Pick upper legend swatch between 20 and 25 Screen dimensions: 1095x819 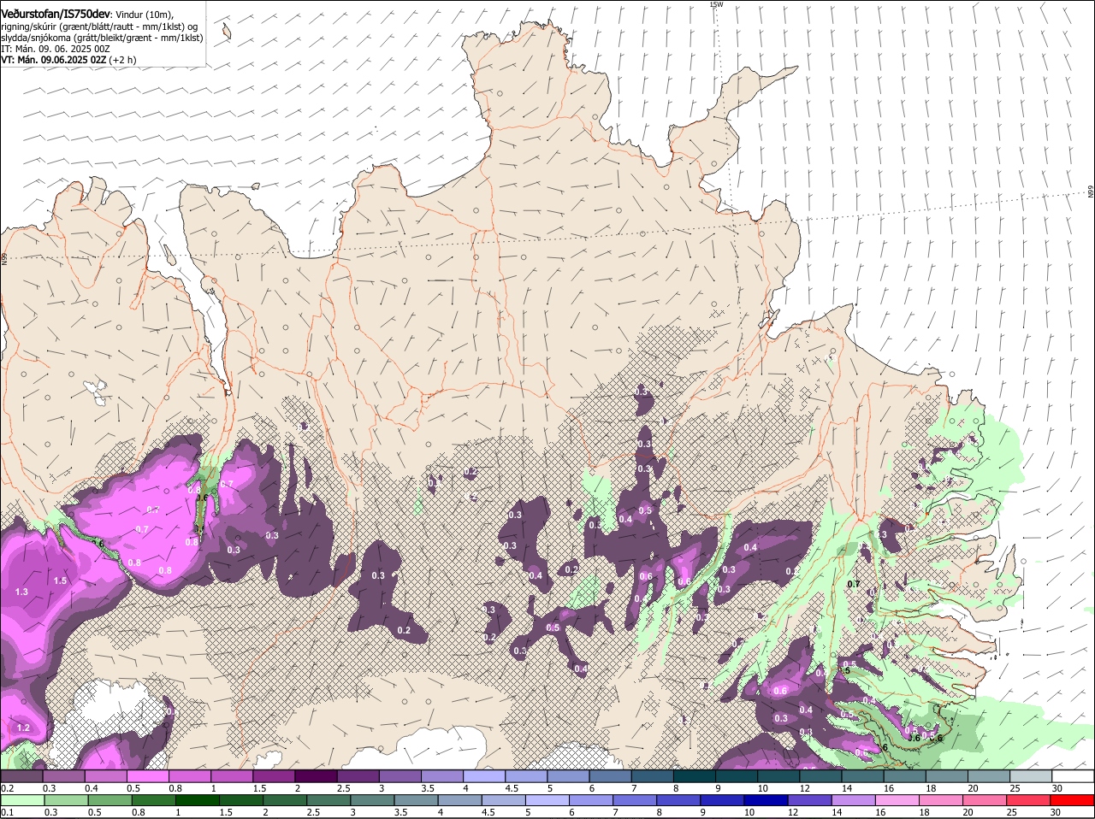(x=987, y=776)
